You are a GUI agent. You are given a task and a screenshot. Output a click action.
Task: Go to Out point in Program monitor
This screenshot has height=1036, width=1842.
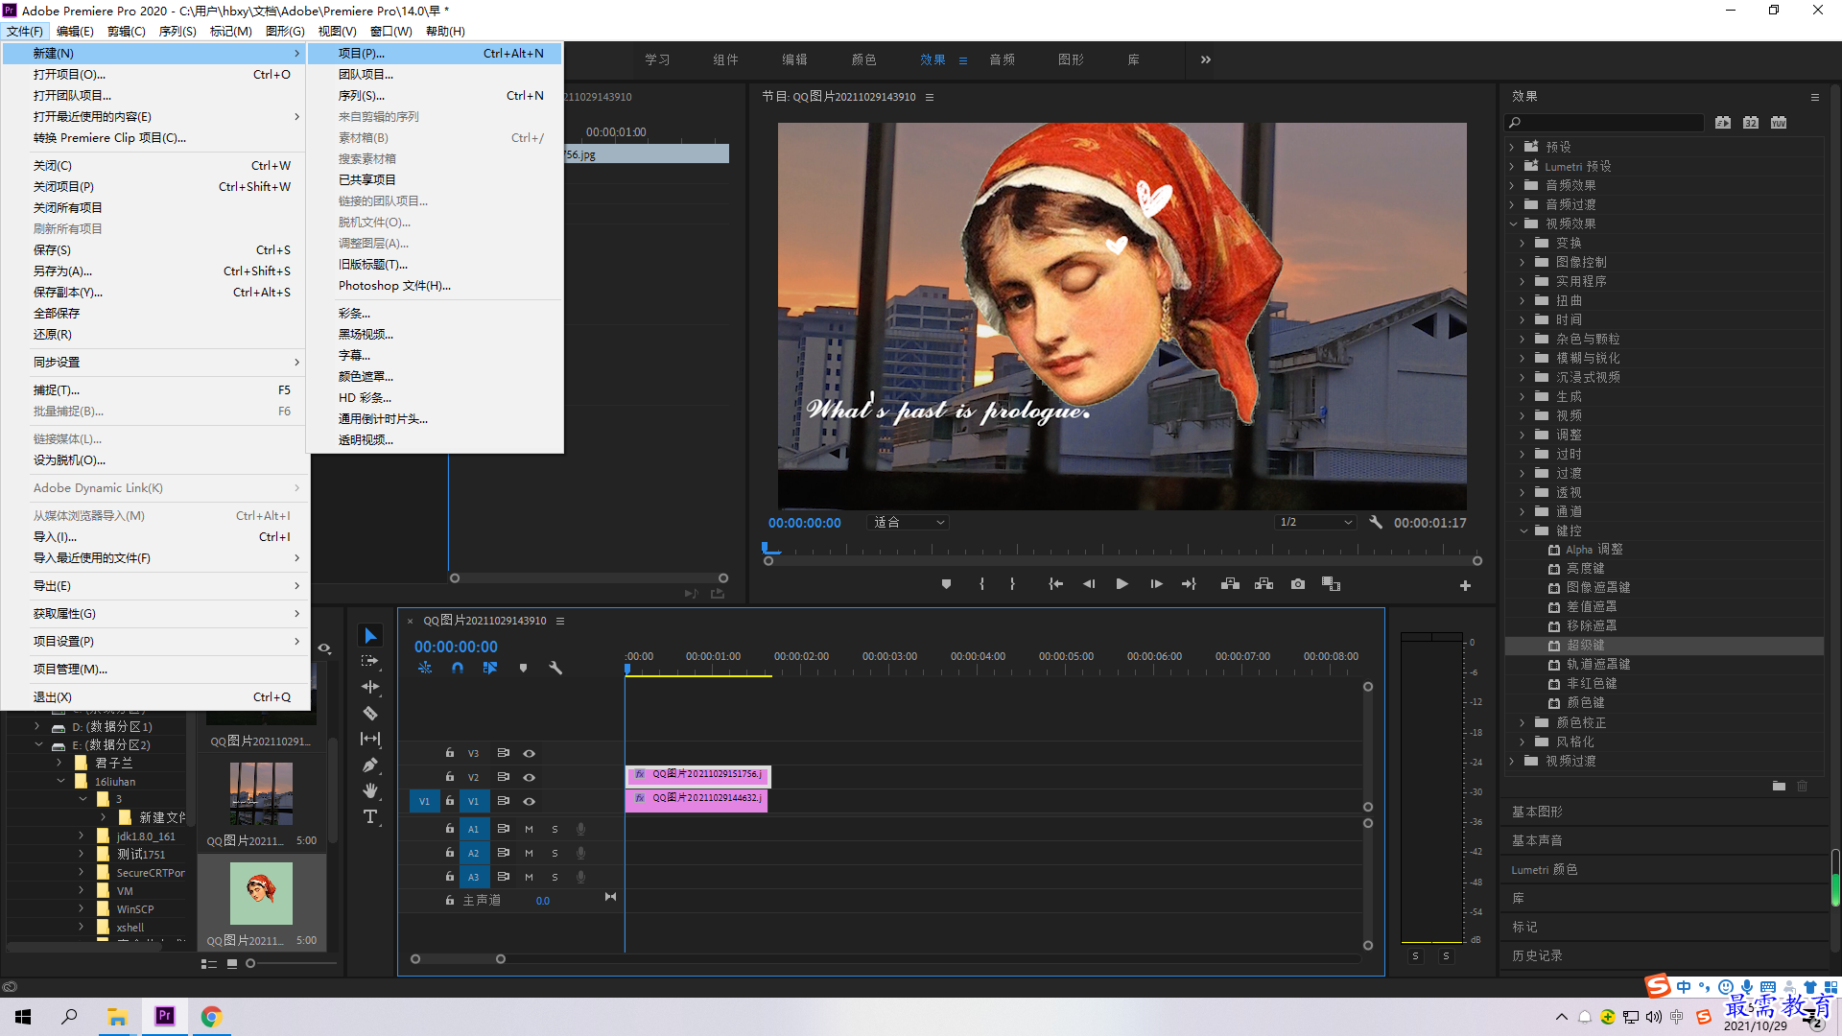(x=1189, y=584)
